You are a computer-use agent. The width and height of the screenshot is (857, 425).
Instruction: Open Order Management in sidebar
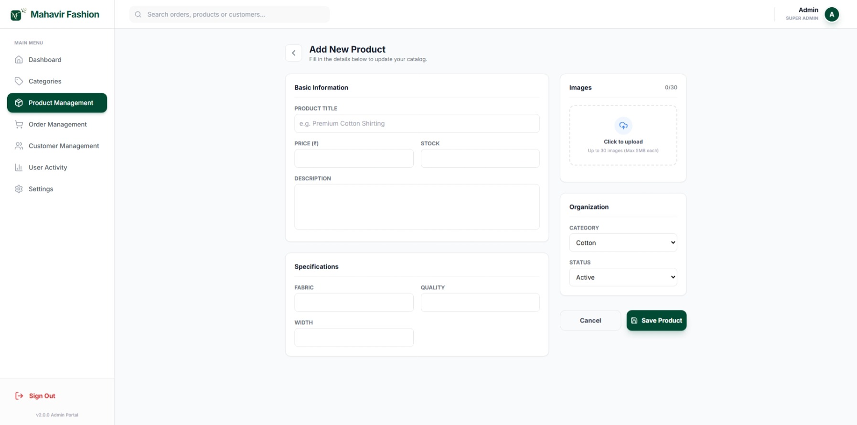coord(57,124)
